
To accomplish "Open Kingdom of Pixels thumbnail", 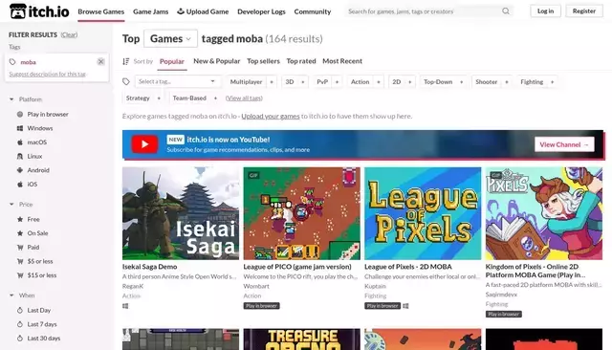I will pos(544,213).
